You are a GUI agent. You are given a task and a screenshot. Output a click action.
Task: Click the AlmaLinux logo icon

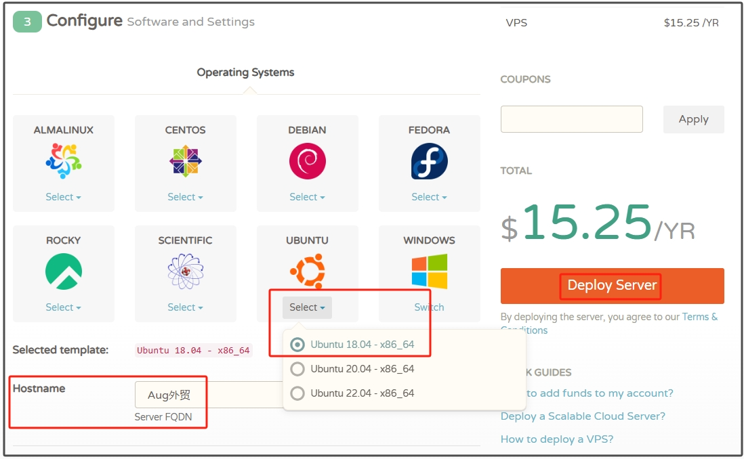click(64, 161)
